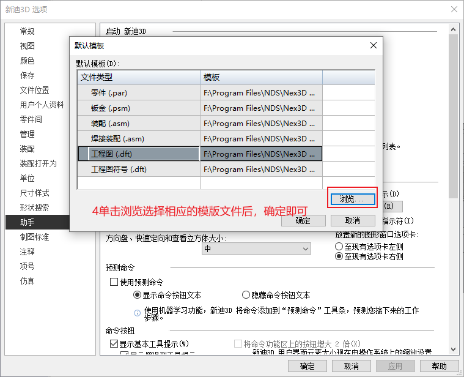Open the 颜色 options category
Image resolution: width=464 pixels, height=377 pixels.
point(28,61)
